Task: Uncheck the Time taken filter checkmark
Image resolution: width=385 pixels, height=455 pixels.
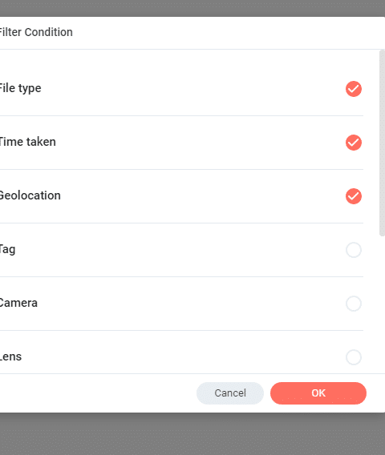Action: pos(354,143)
